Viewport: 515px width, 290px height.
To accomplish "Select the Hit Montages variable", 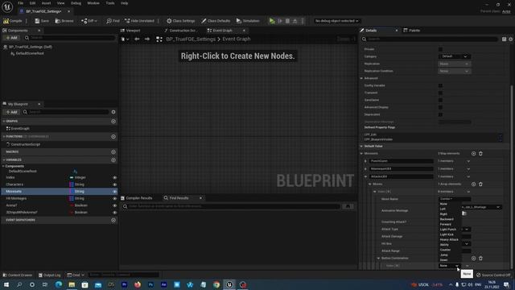I will tap(16, 198).
